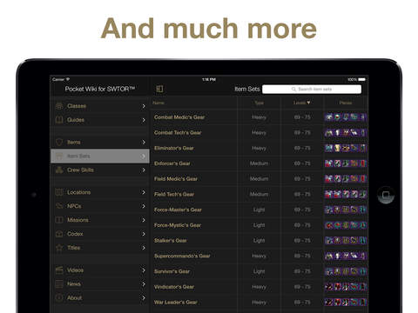
Task: Sort table by Name column header
Action: (158, 103)
